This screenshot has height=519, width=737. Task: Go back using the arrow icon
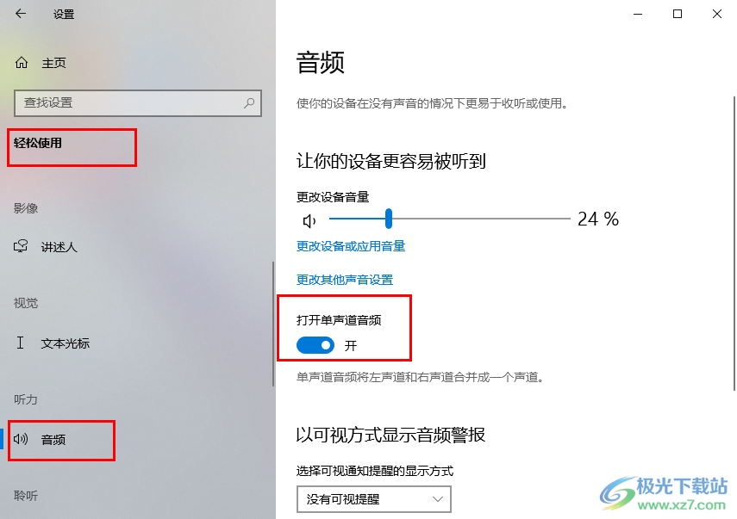[x=20, y=14]
